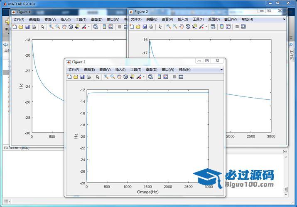Activate Zoom Out tool in Figure 2
297x207 pixels.
[x=175, y=26]
